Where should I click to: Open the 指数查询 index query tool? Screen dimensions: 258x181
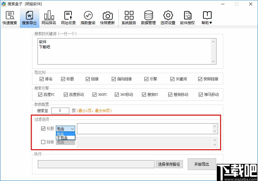point(88,18)
